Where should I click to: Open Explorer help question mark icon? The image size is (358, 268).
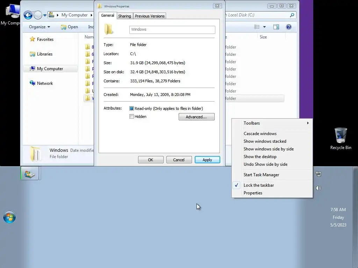point(288,27)
